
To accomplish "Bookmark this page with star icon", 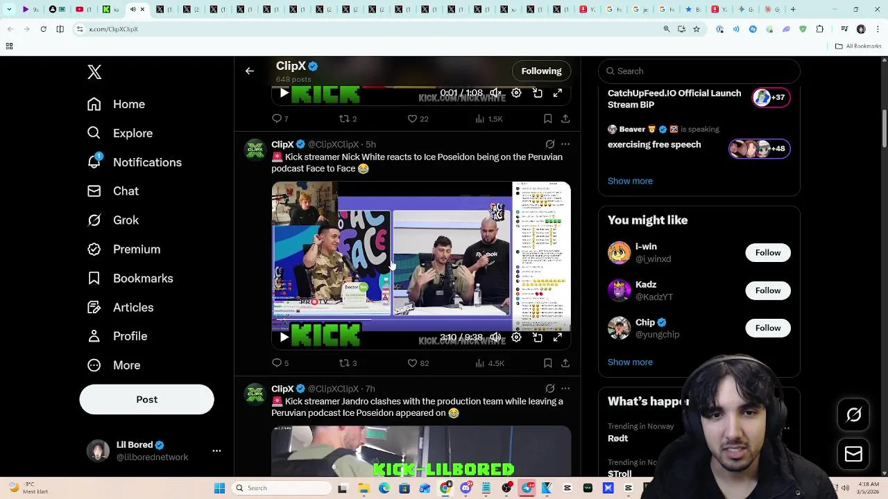I will [697, 29].
